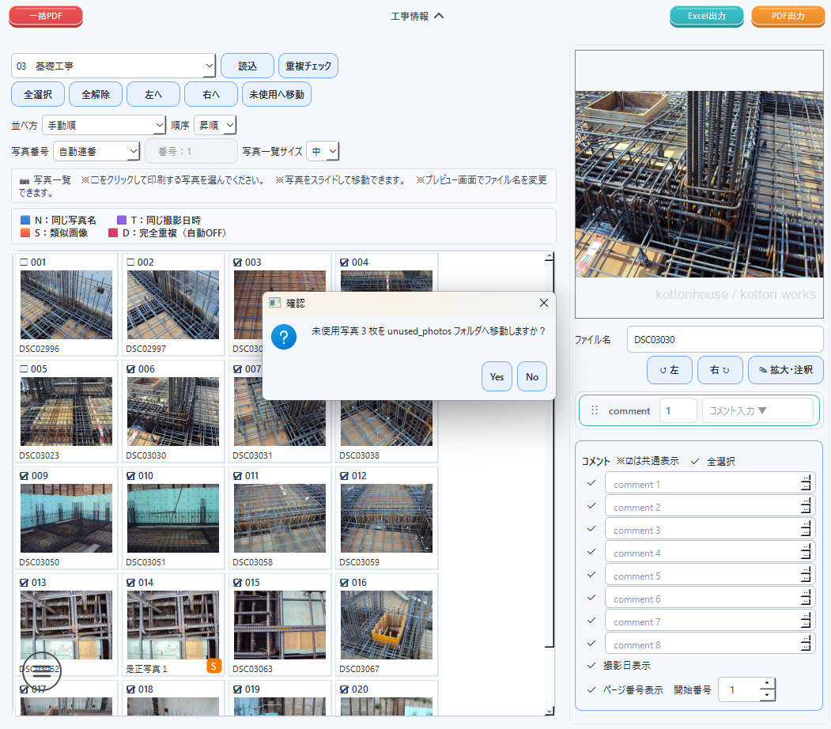Click the 拡大·注釈 button
This screenshot has width=831, height=729.
[x=785, y=370]
